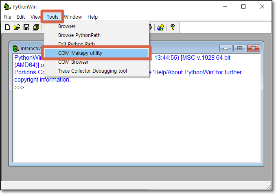Click the Save All toolbar icon
This screenshot has width=276, height=194.
point(36,27)
